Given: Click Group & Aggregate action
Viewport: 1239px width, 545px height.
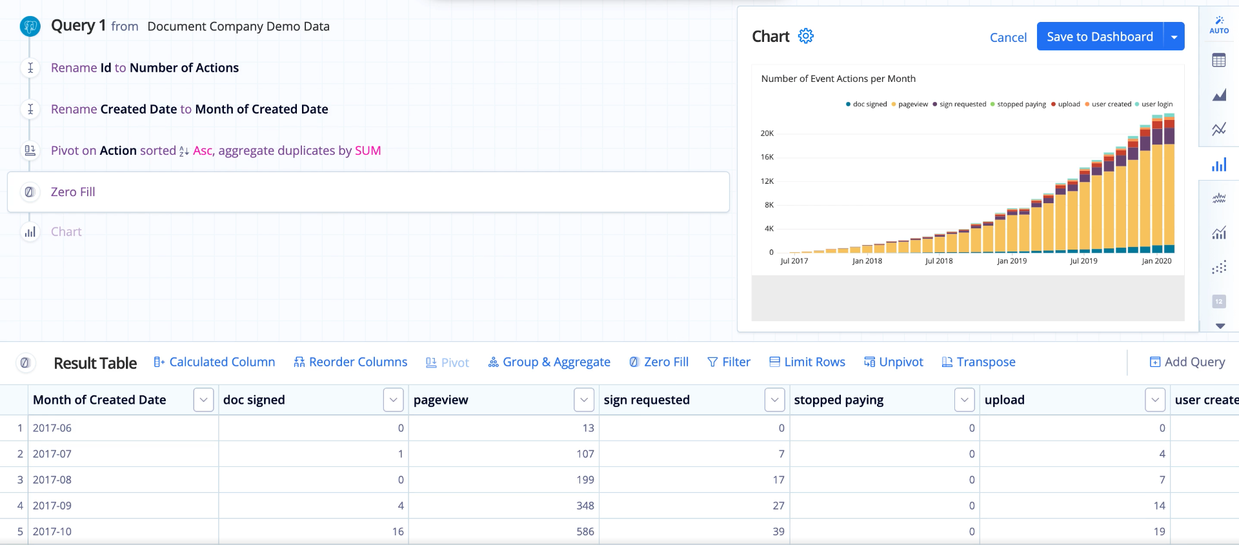Looking at the screenshot, I should pyautogui.click(x=549, y=362).
